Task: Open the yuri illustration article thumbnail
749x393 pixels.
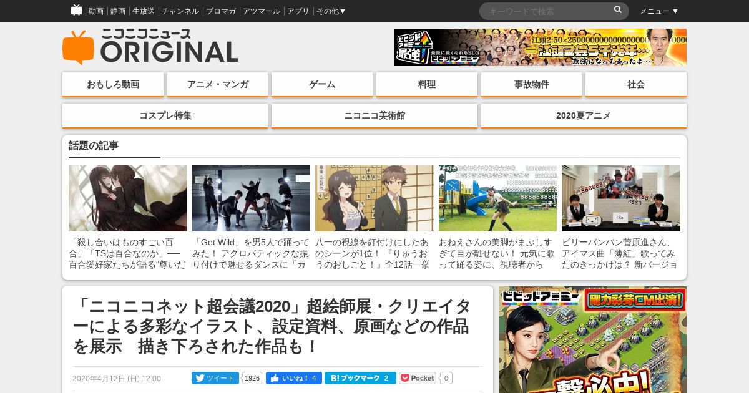Action: [128, 198]
